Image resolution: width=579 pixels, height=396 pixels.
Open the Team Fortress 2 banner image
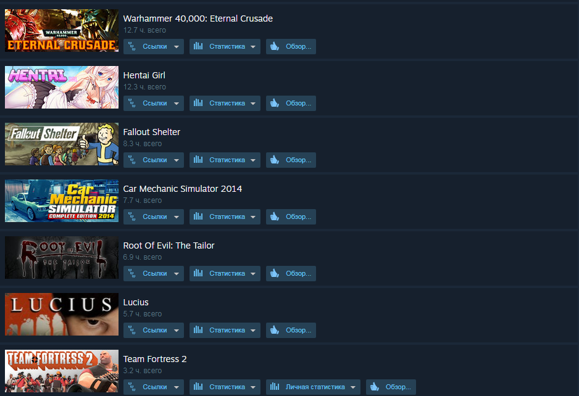click(62, 371)
